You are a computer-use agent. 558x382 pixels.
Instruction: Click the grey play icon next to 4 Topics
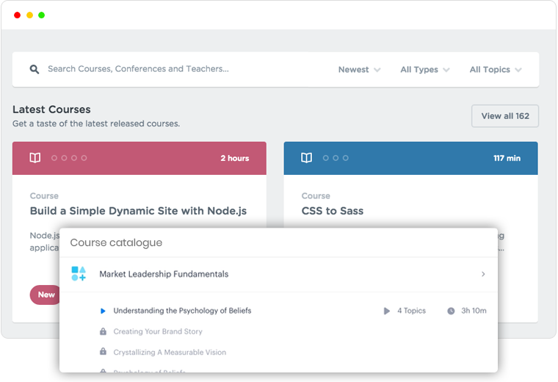(386, 311)
